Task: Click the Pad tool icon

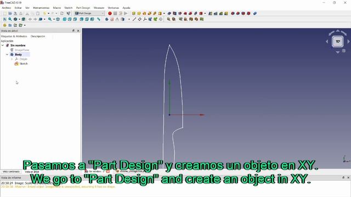Action: [134, 13]
